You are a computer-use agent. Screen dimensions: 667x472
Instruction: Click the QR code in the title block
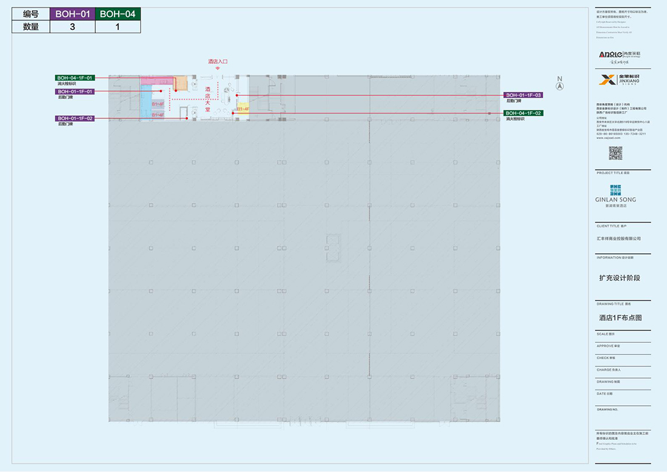click(615, 153)
